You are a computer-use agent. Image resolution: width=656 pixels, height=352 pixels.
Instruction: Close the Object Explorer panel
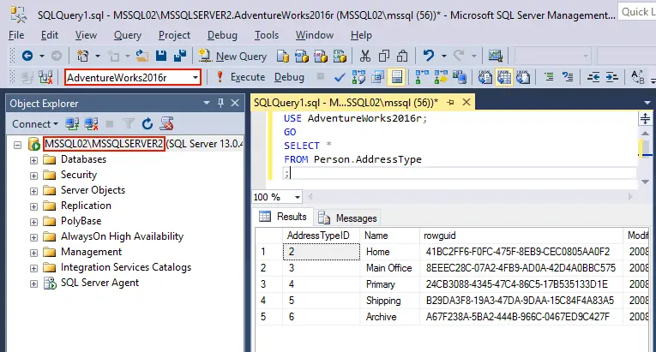pos(235,103)
